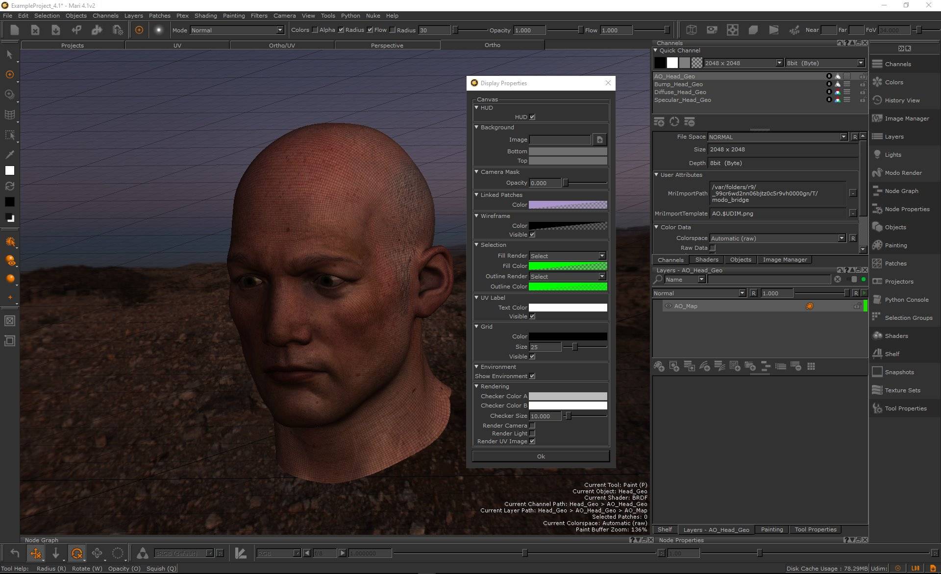941x574 pixels.
Task: Switch to the UV view tab
Action: coord(177,45)
